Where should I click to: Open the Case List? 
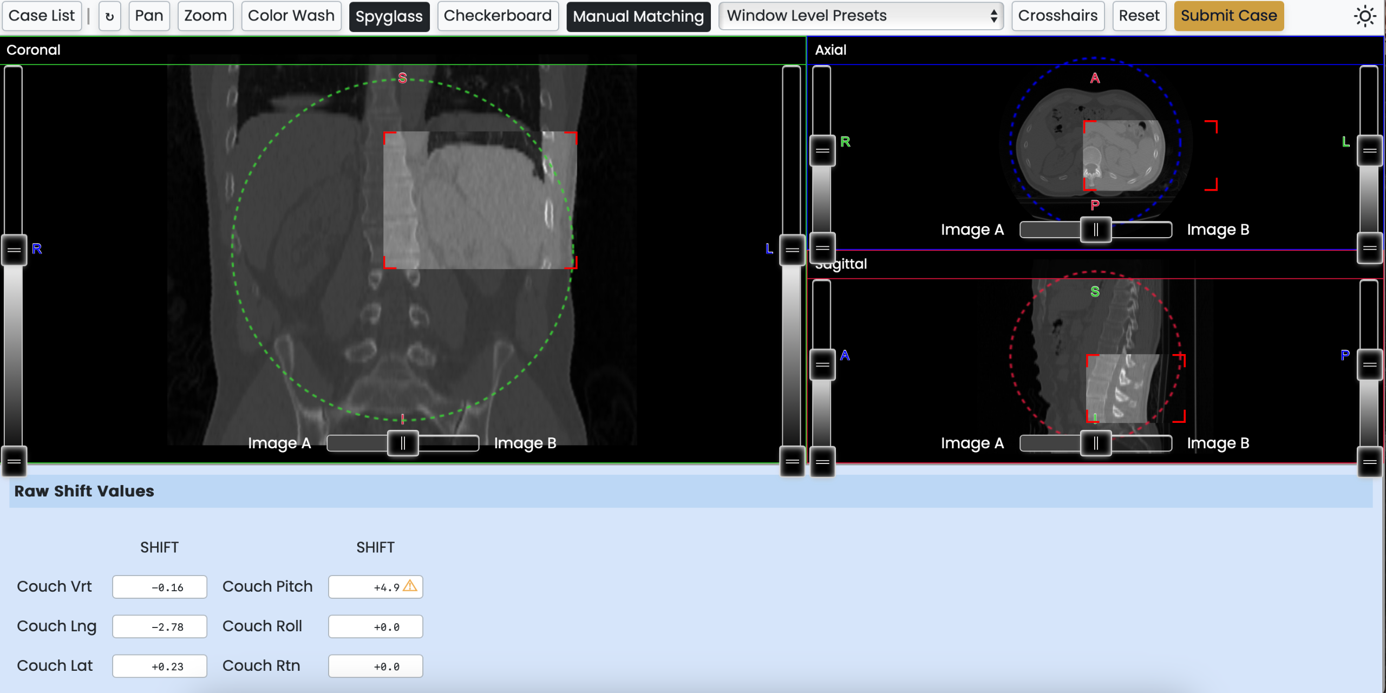tap(42, 16)
